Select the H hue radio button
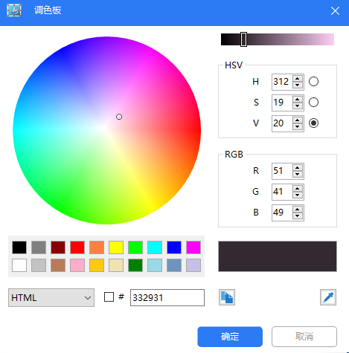The image size is (349, 353). point(313,82)
